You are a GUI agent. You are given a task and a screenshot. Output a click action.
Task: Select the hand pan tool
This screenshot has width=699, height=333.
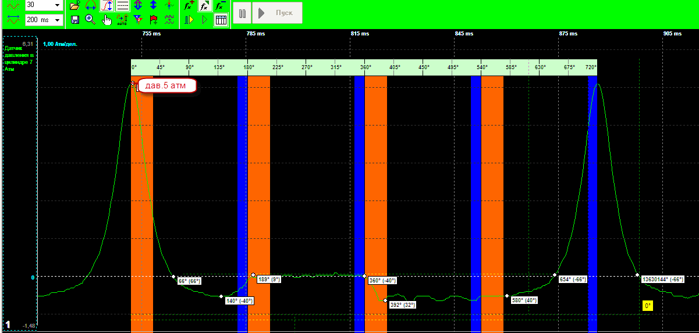[107, 20]
